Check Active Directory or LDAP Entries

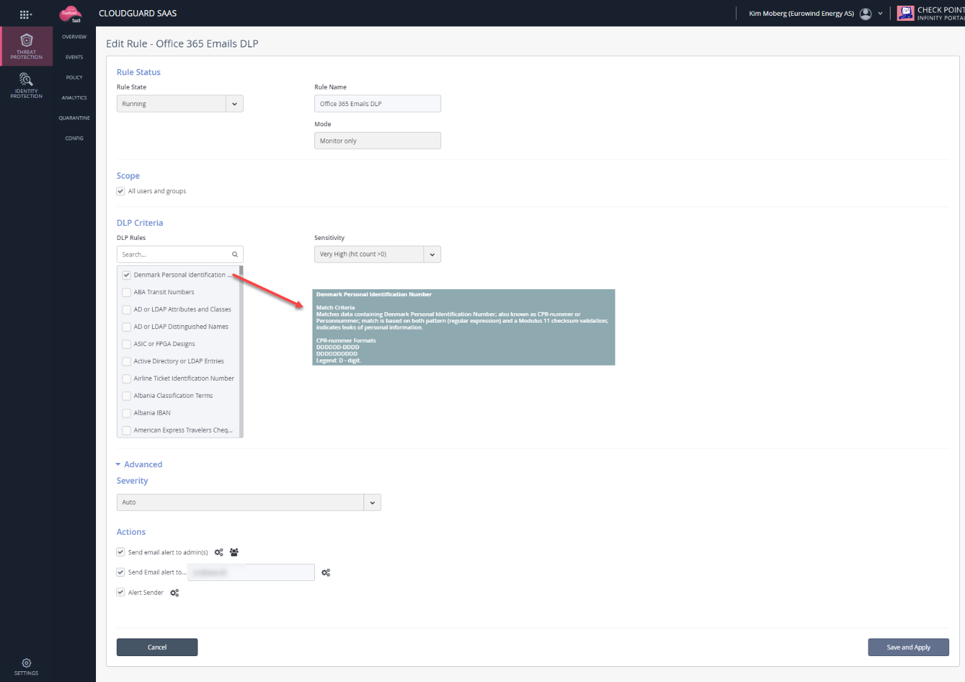[x=126, y=361]
